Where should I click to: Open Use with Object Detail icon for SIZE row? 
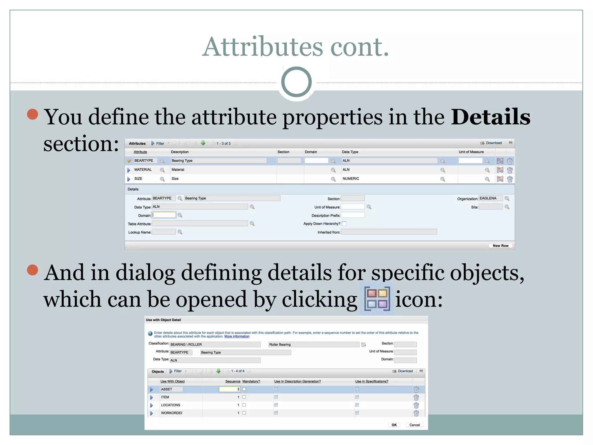[x=500, y=179]
